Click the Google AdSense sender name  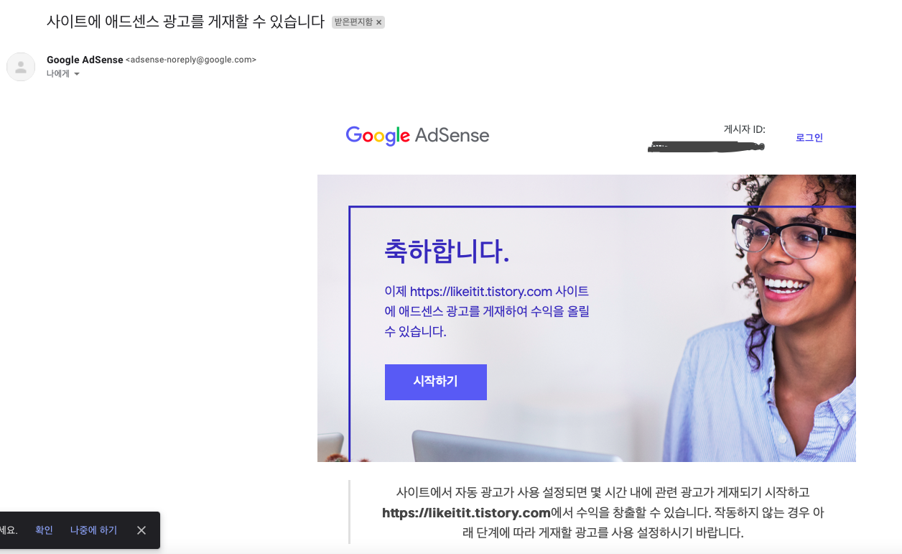[85, 60]
